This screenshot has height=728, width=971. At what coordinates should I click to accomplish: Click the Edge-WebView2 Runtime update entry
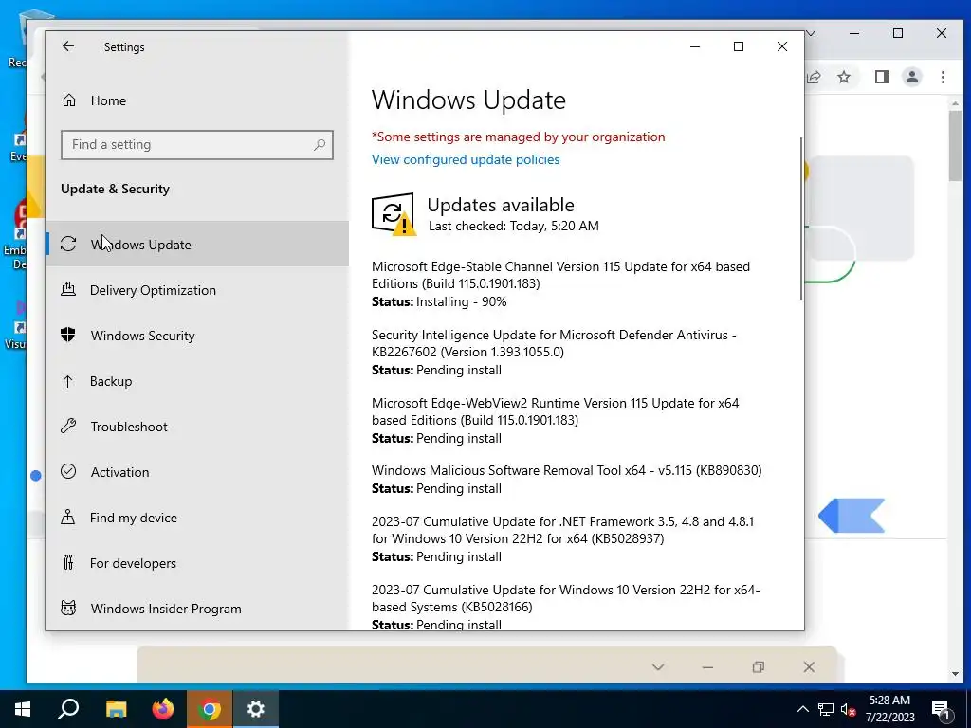555,411
